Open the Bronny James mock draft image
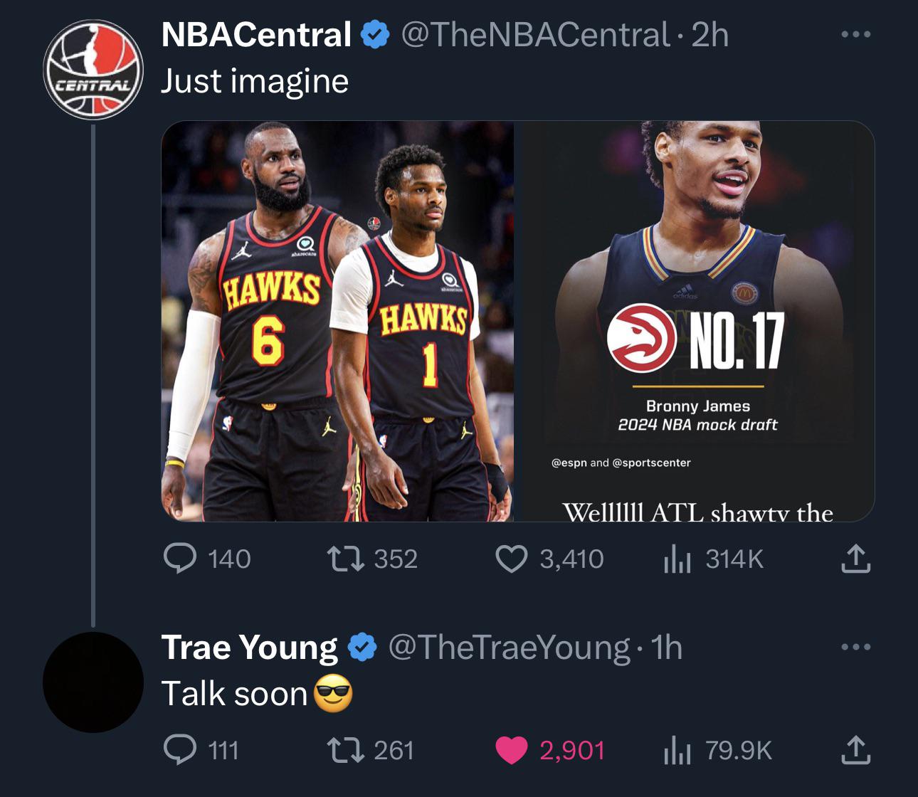This screenshot has width=918, height=797. 695,321
